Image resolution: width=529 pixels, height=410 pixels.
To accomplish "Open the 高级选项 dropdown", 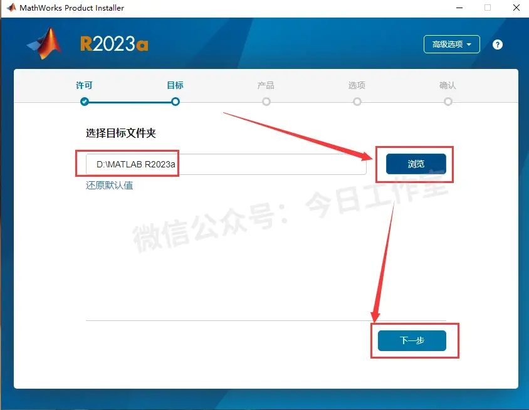I will (452, 45).
